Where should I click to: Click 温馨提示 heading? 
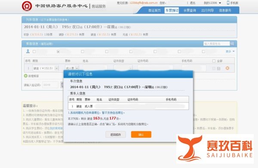(x=30, y=106)
